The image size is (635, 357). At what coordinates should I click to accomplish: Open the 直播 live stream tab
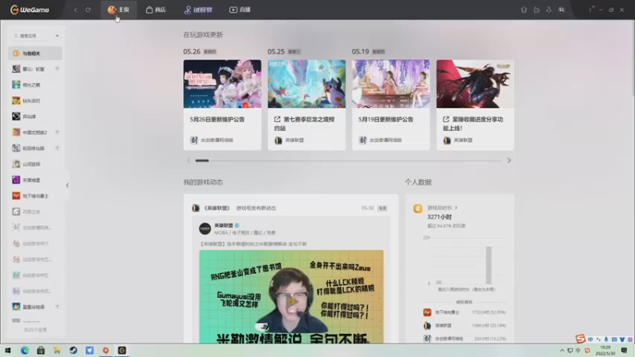[x=240, y=10]
